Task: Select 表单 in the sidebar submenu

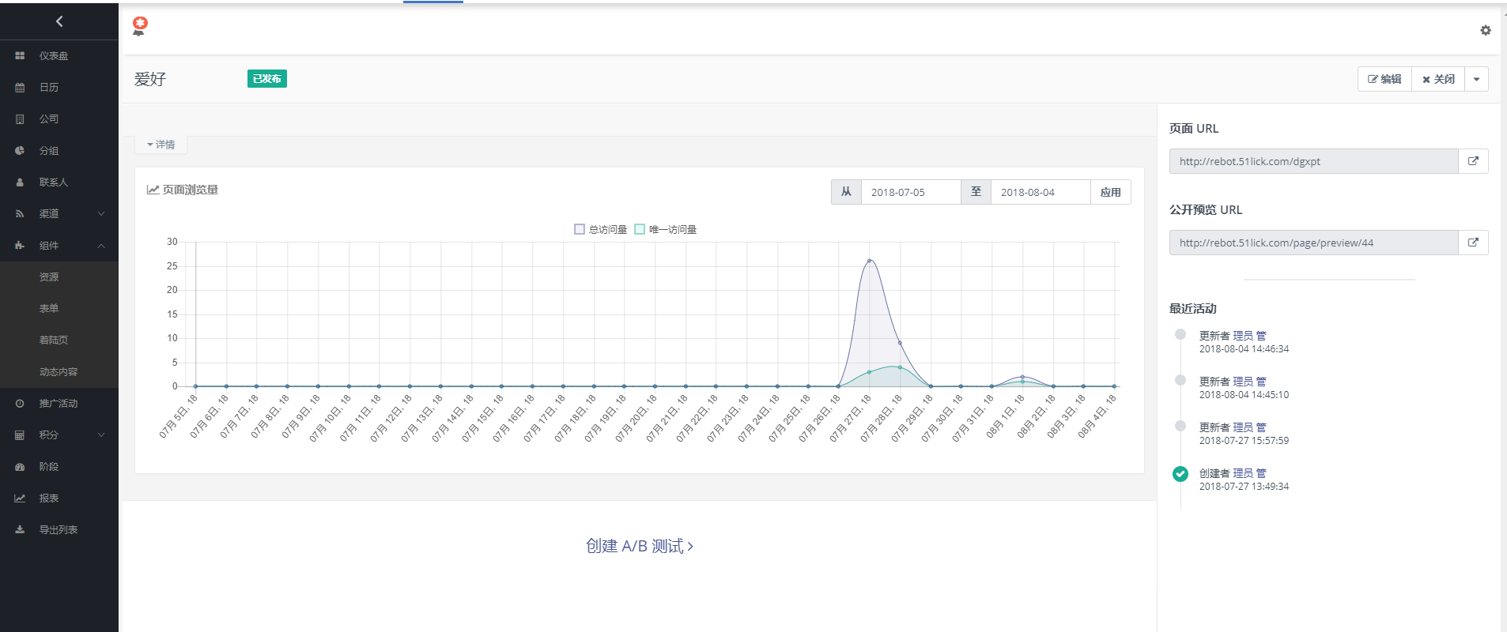Action: (49, 309)
